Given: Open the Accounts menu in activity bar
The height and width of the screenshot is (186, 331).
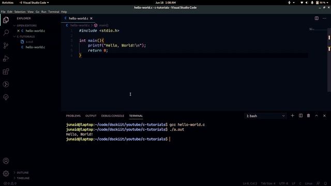Looking at the screenshot, I should (x=6, y=161).
